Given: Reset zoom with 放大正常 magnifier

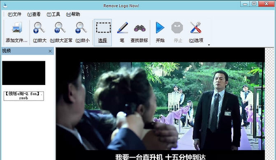Looking at the screenshot, I should [x=60, y=27].
